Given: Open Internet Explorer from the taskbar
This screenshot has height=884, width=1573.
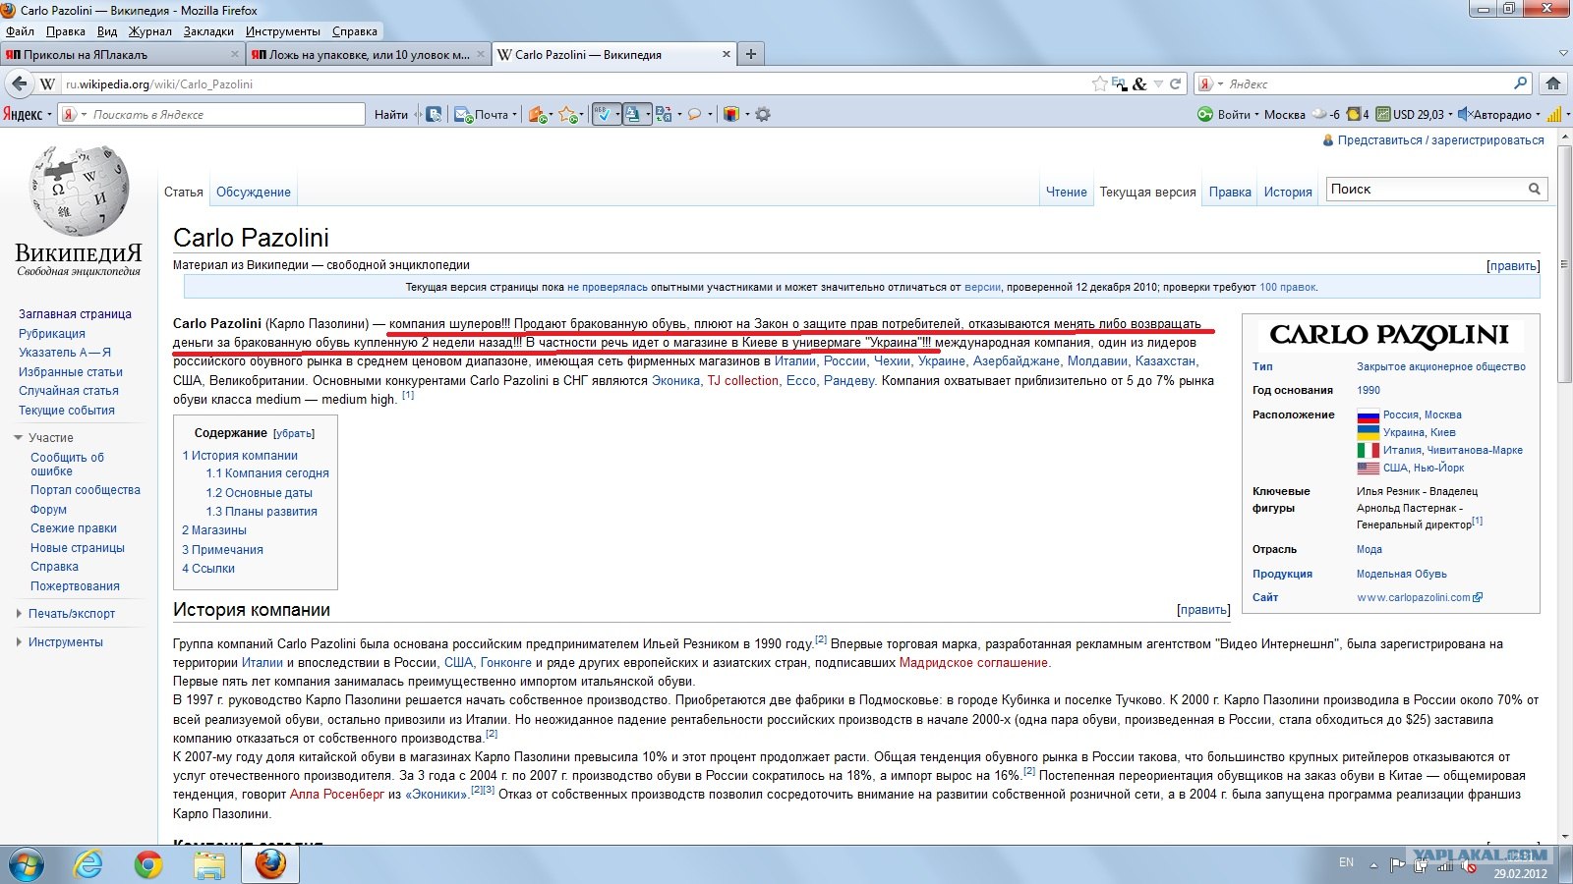Looking at the screenshot, I should (88, 864).
